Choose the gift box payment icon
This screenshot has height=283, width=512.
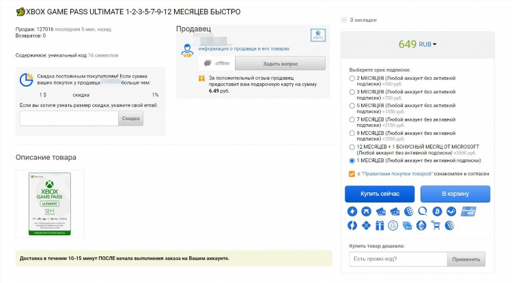point(380,225)
